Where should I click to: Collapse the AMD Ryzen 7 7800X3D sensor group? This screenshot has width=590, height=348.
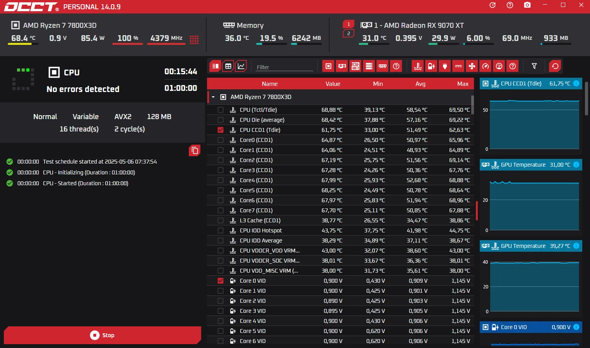coord(213,97)
